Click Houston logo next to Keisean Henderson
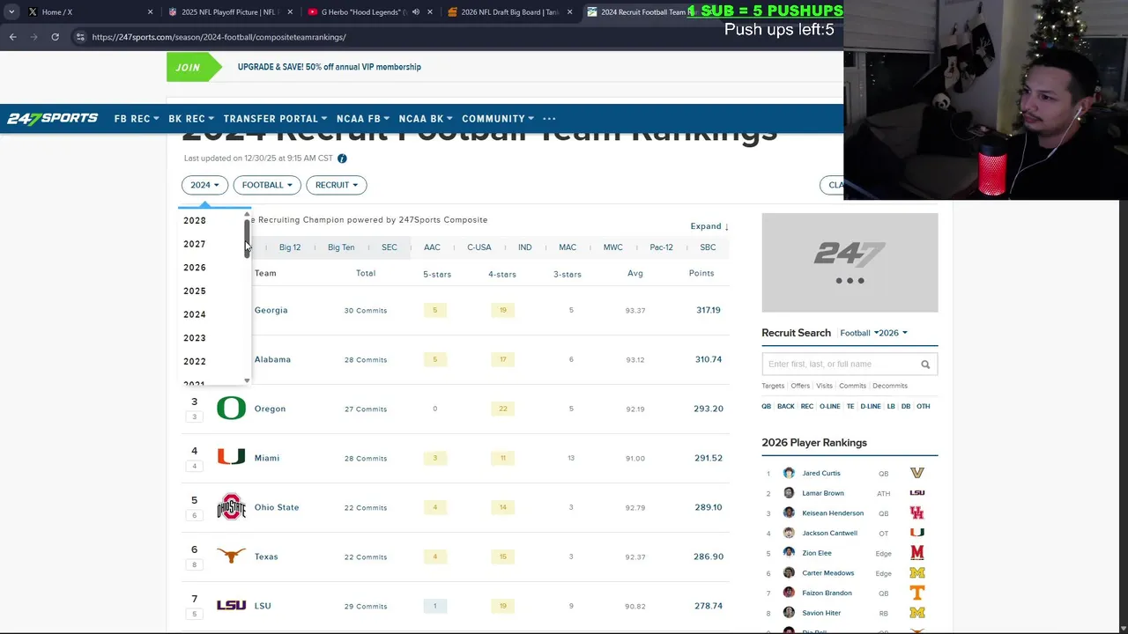Screen dimensions: 1128x634 [x=917, y=513]
